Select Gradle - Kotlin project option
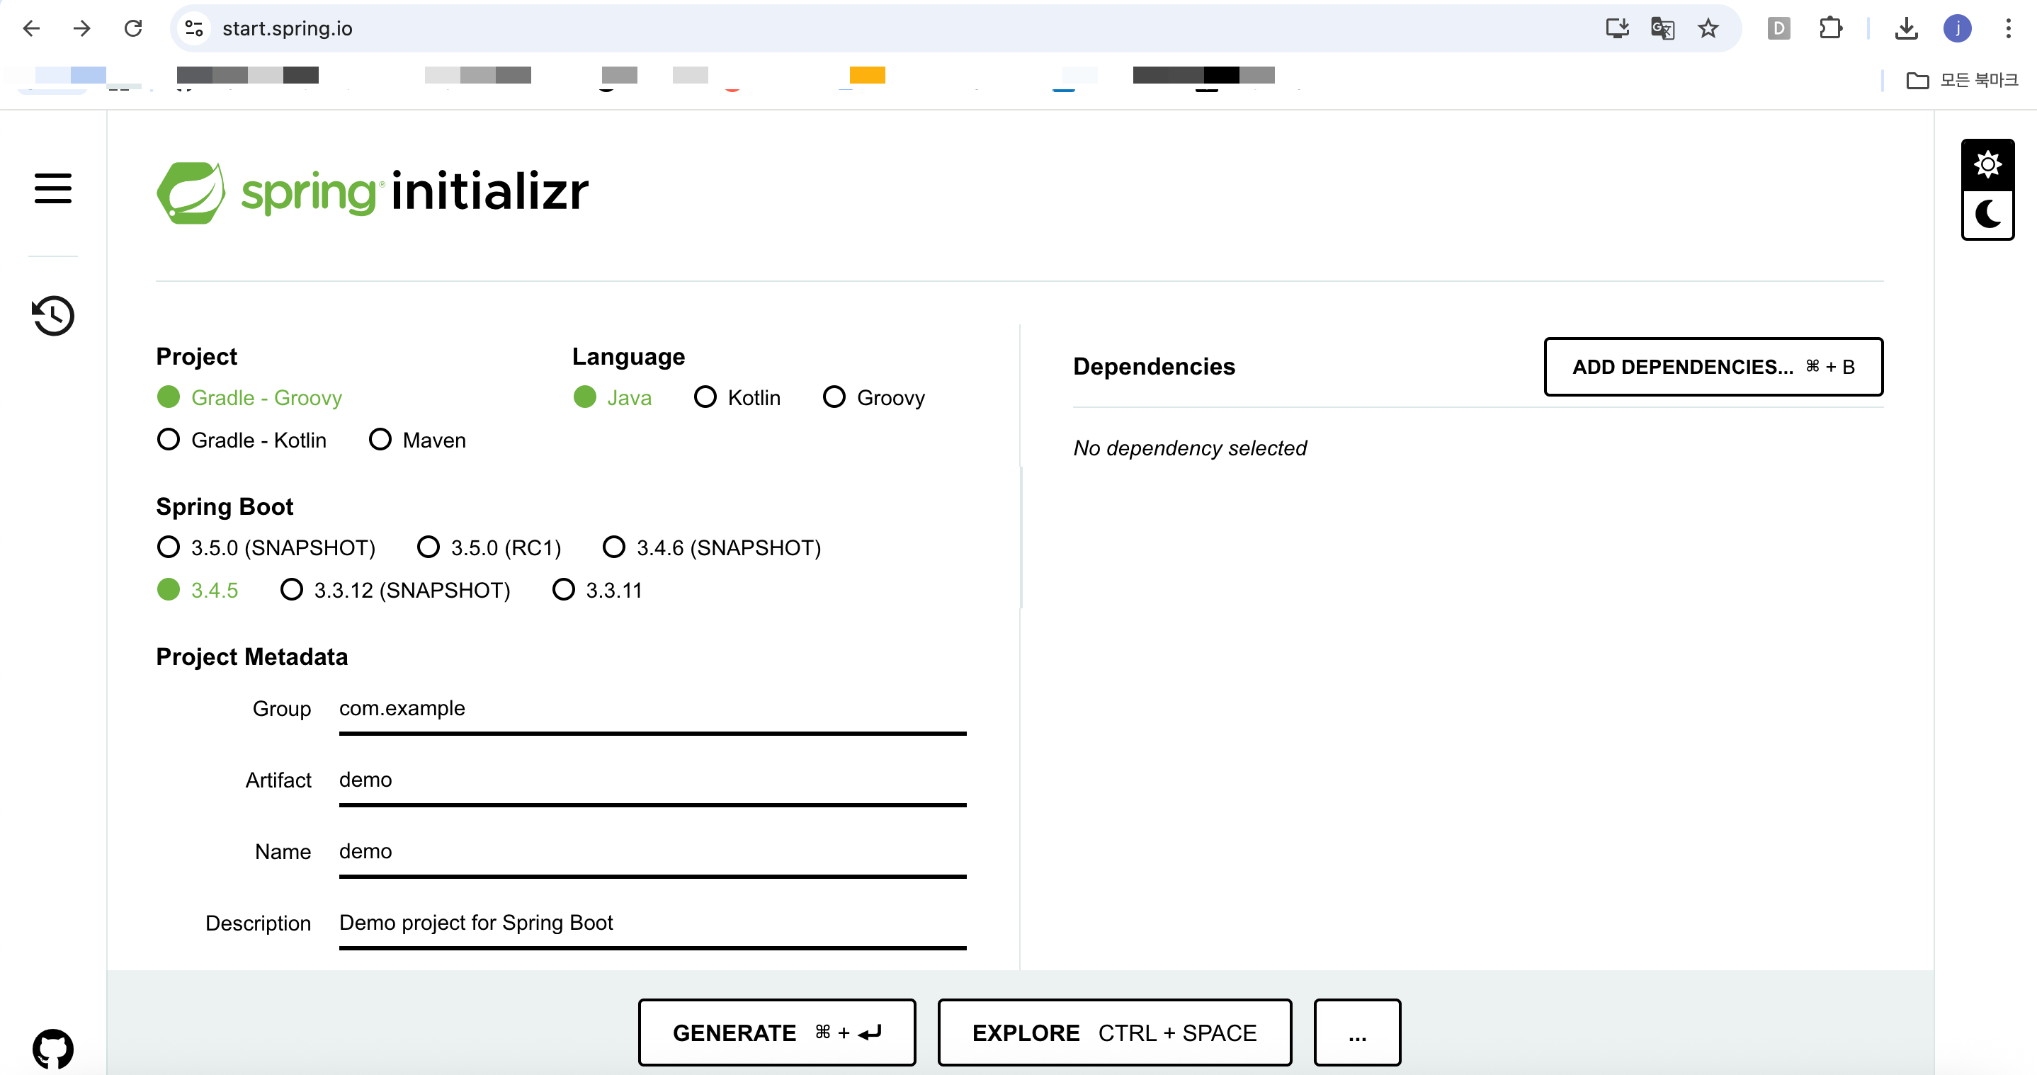The width and height of the screenshot is (2037, 1075). (169, 440)
